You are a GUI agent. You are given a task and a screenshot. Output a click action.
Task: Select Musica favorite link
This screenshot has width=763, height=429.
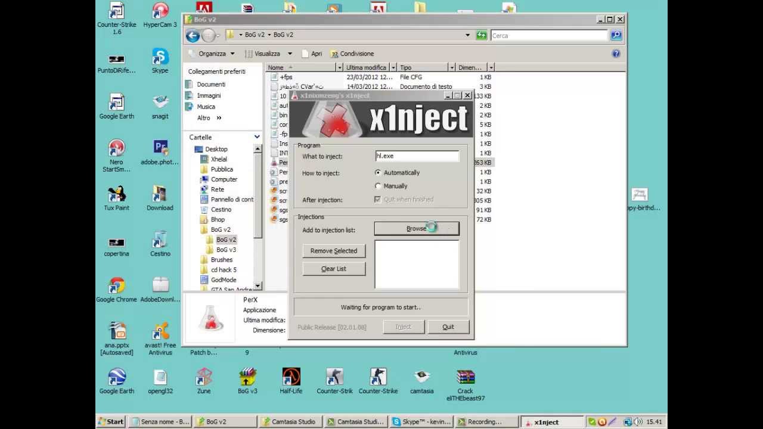(206, 107)
